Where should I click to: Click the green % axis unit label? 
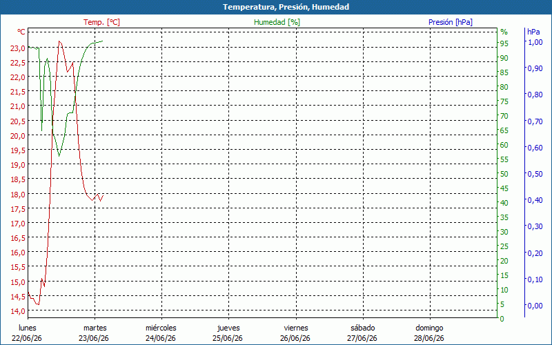[504, 32]
